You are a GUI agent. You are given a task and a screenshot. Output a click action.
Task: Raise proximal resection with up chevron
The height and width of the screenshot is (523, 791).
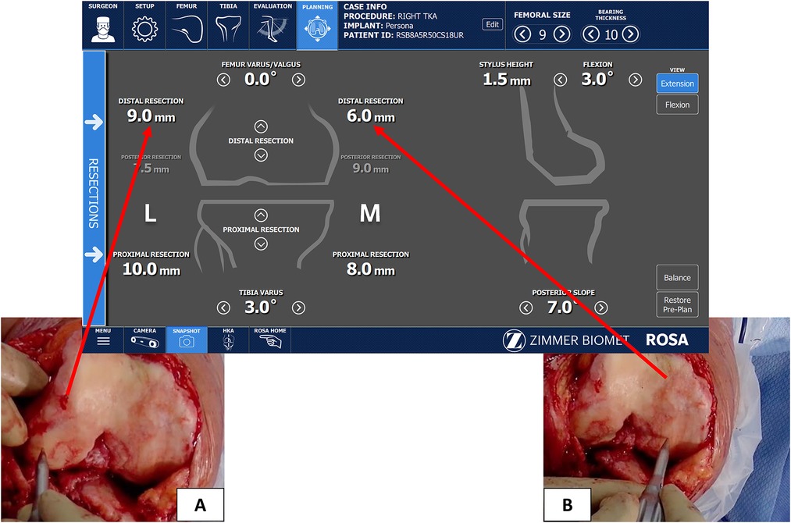click(x=261, y=215)
